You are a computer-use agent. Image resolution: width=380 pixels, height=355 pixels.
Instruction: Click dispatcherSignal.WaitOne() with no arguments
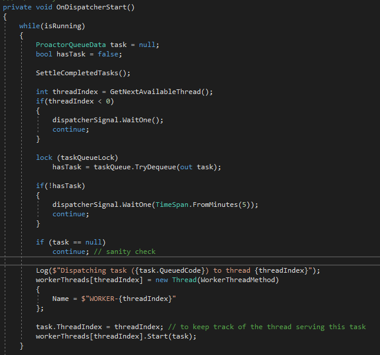tap(108, 120)
